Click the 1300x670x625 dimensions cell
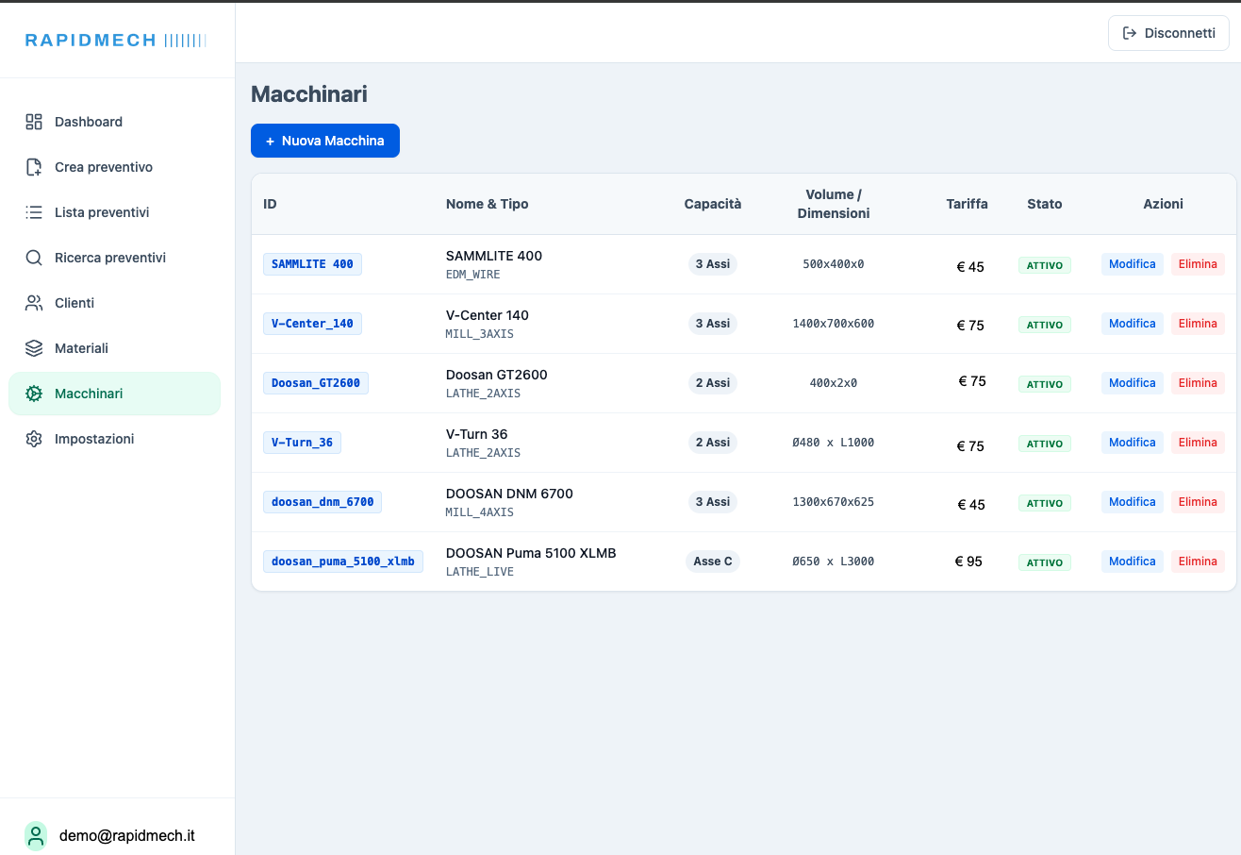The height and width of the screenshot is (855, 1241). 834,502
